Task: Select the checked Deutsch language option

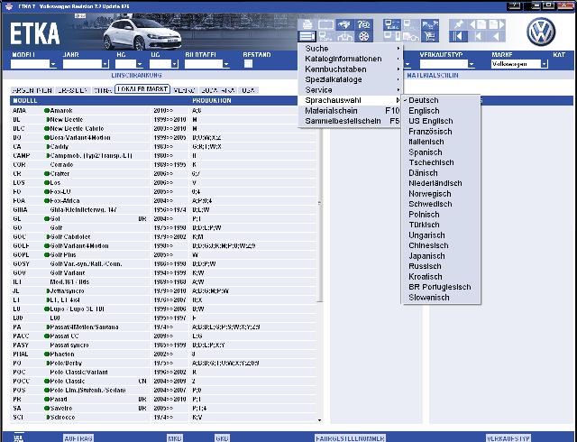Action: coord(441,100)
